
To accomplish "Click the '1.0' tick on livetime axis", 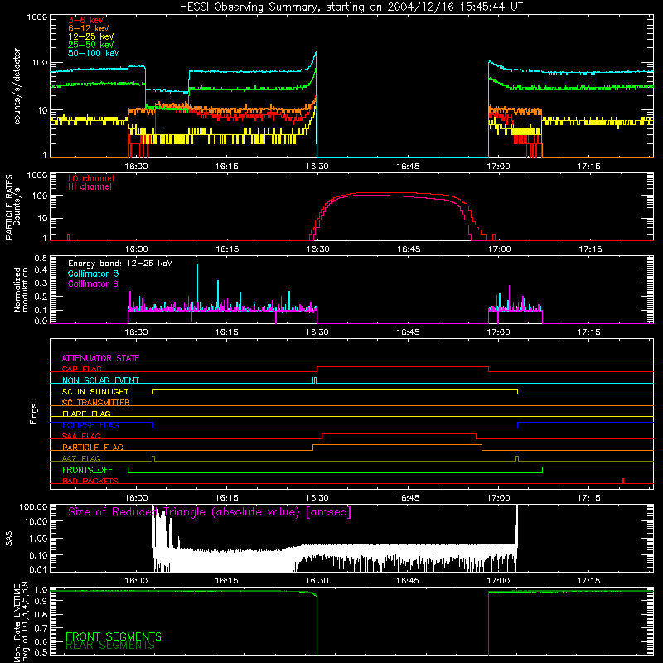I will [41, 589].
